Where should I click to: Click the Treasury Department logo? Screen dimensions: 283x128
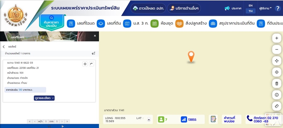click(x=16, y=15)
